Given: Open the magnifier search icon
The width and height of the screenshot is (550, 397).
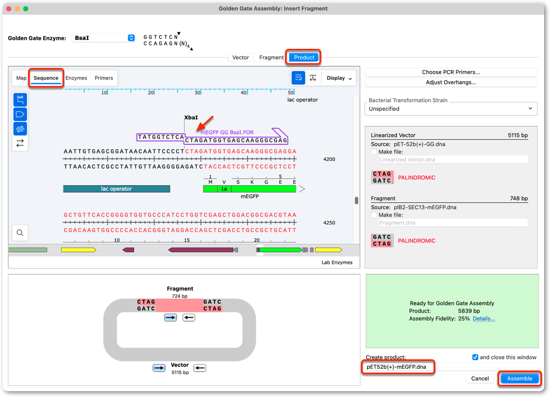Looking at the screenshot, I should 20,232.
